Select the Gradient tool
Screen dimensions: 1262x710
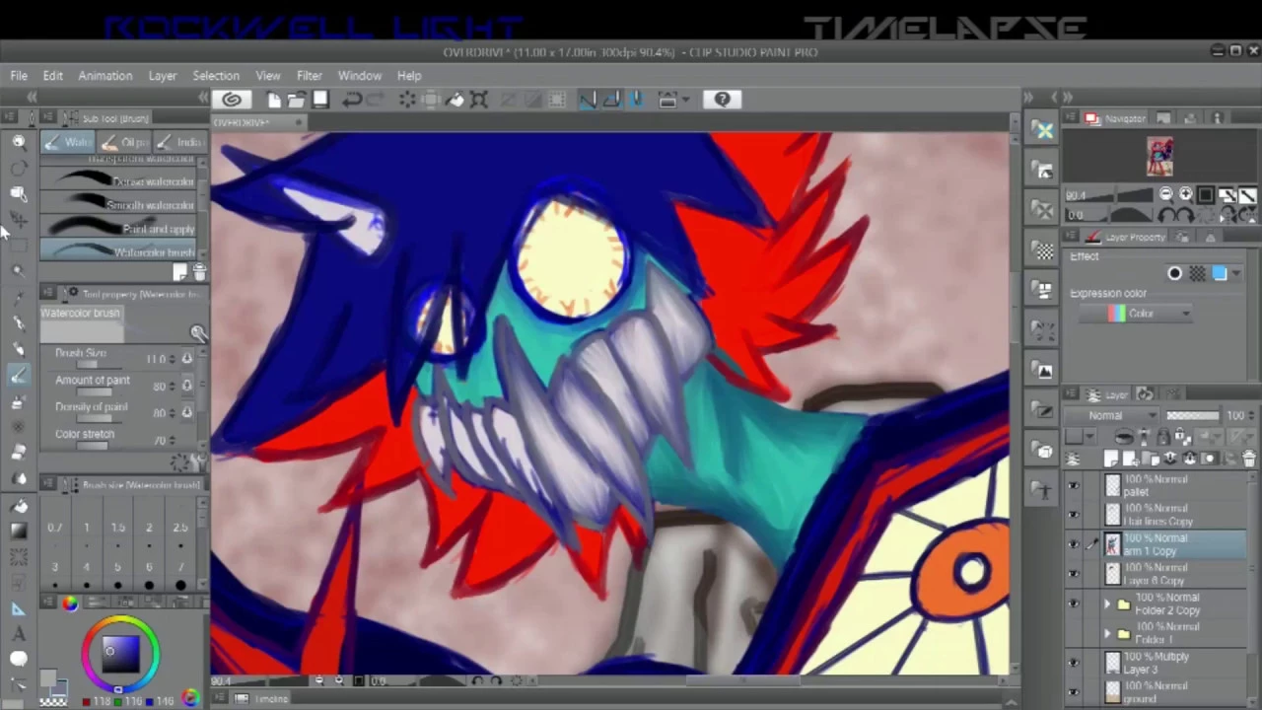click(x=18, y=531)
